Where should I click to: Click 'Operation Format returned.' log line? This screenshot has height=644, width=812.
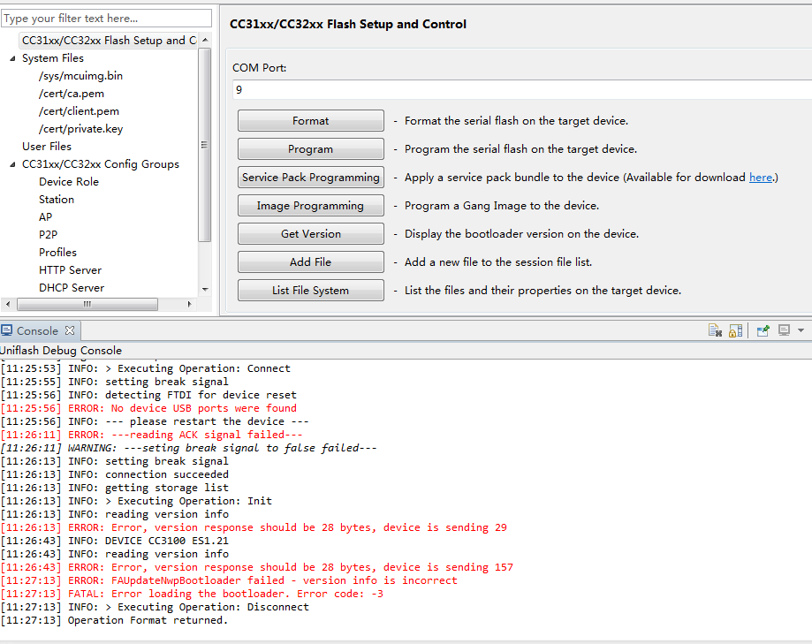pyautogui.click(x=115, y=620)
